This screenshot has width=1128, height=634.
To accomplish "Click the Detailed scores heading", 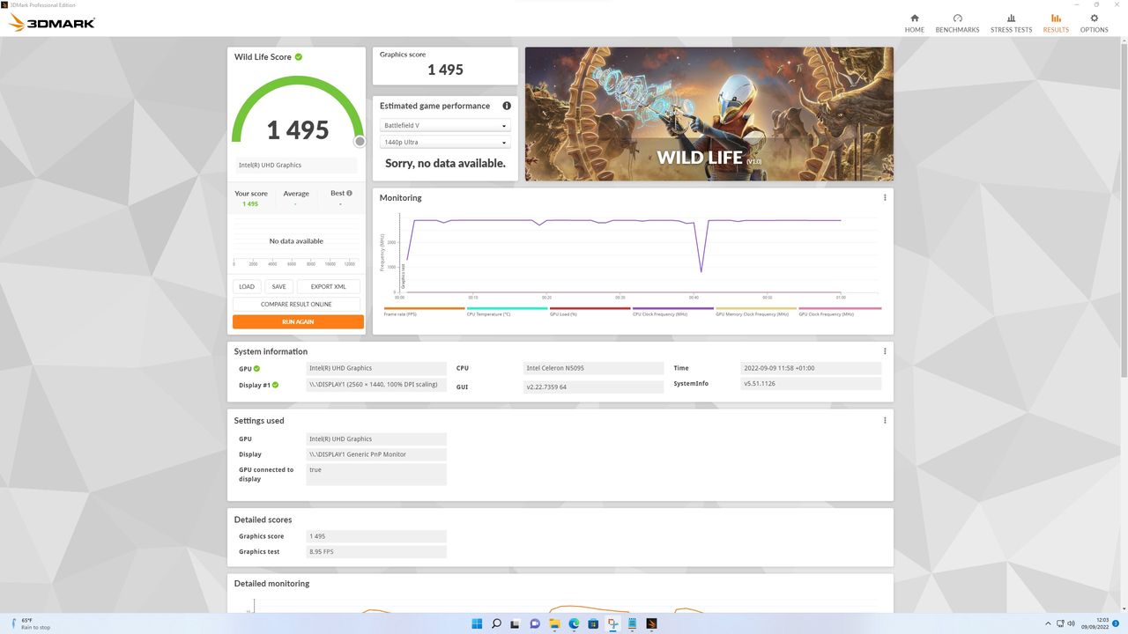I will 263,520.
